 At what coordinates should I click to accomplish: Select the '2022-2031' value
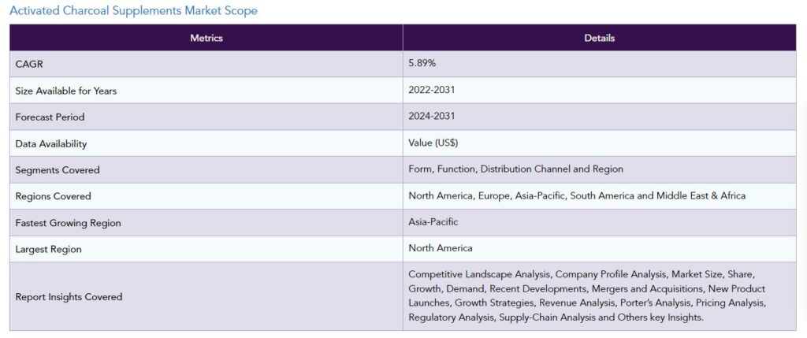(x=431, y=90)
